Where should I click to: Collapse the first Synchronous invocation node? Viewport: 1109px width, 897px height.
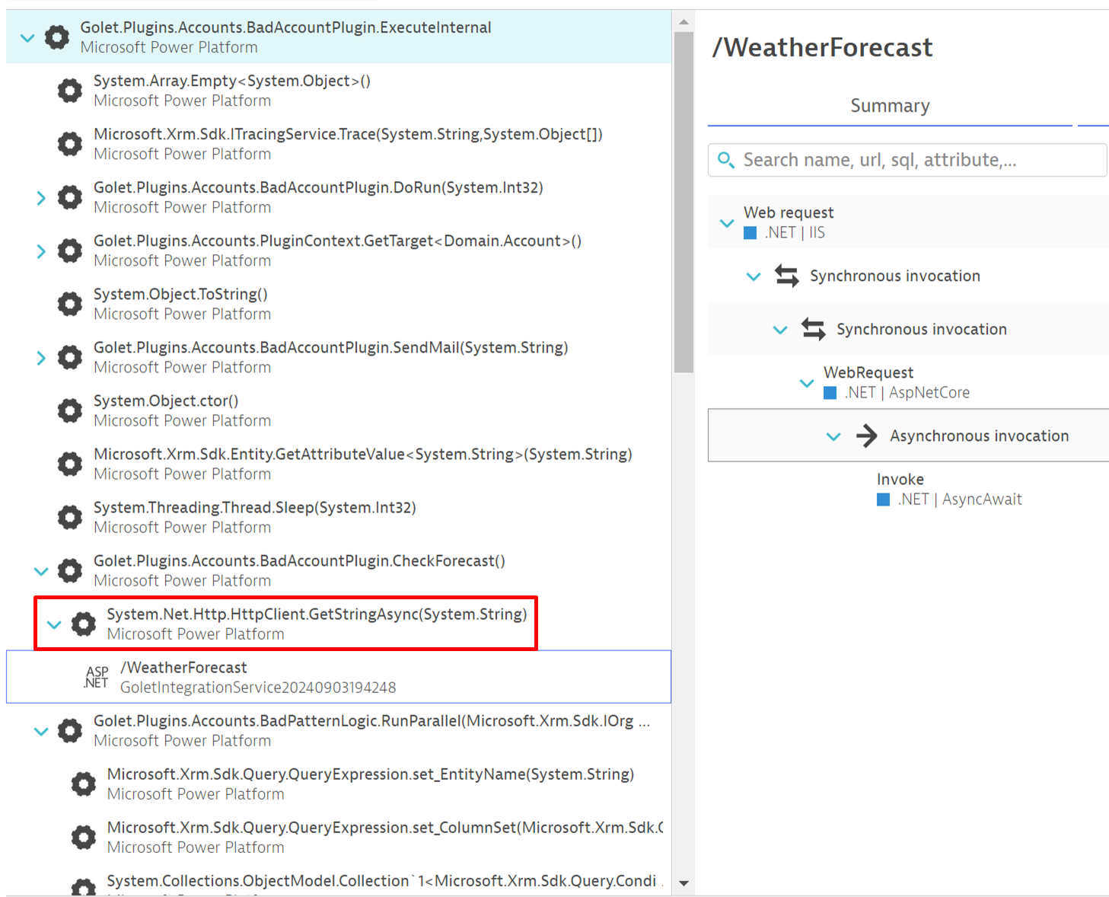[754, 276]
